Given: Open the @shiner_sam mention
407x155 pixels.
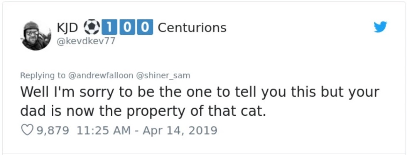Looking at the screenshot, I should click(163, 76).
